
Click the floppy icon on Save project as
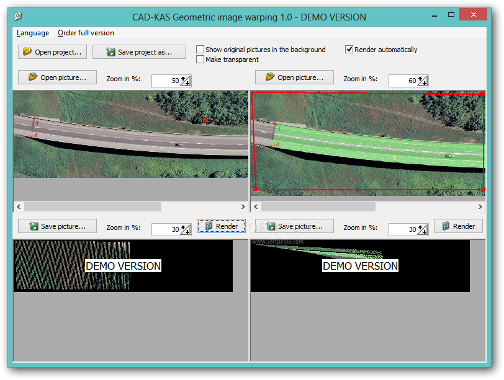point(110,51)
